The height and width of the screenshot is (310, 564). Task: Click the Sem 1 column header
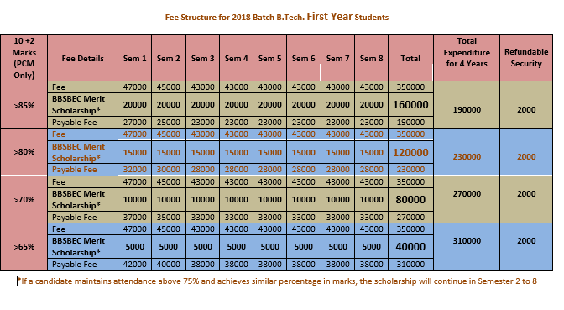coord(134,58)
